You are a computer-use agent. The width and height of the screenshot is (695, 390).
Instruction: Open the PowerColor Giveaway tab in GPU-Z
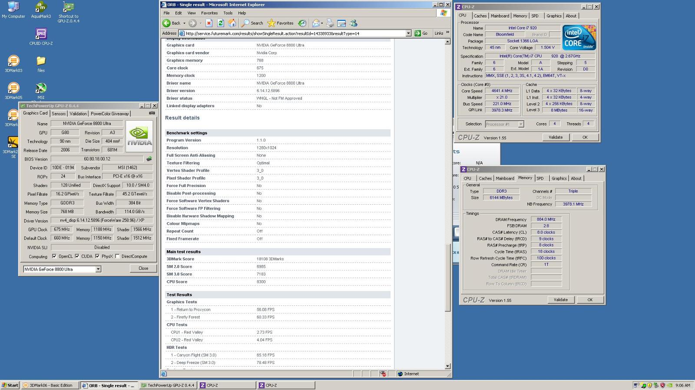pos(110,114)
